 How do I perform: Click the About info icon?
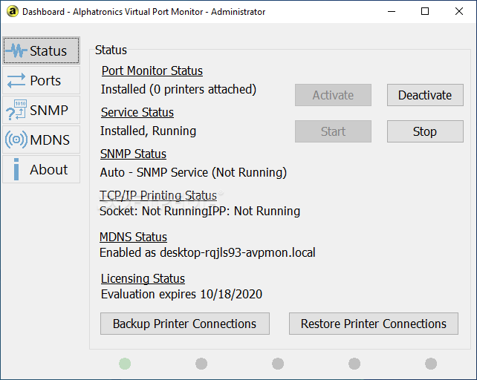click(16, 169)
